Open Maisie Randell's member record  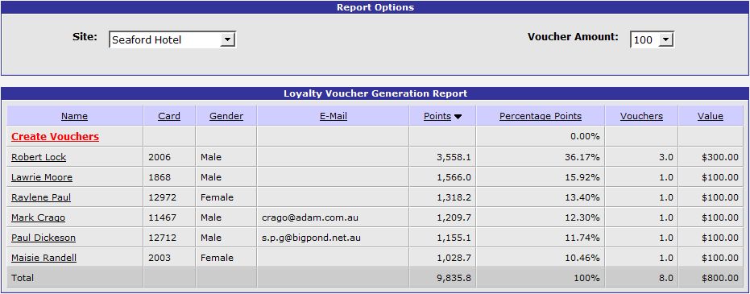coord(44,258)
